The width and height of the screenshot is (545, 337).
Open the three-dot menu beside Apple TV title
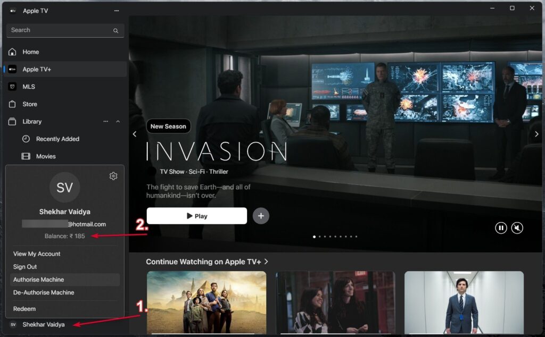117,11
